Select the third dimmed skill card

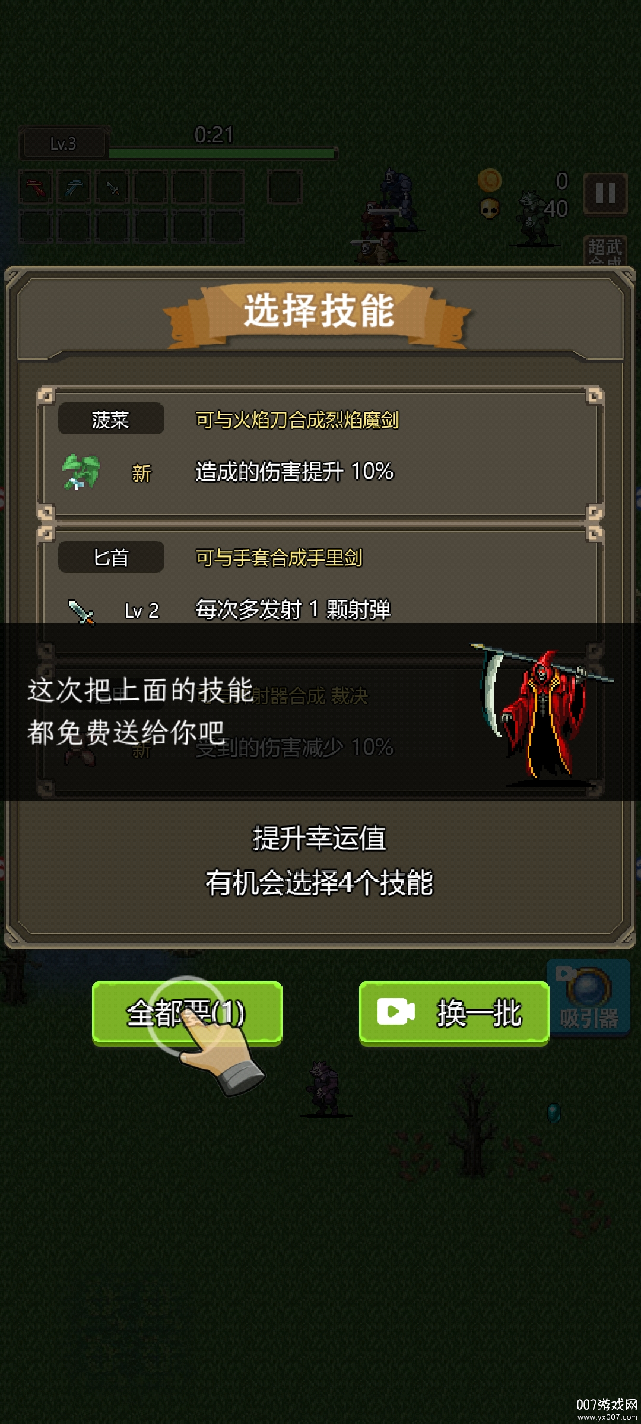pyautogui.click(x=320, y=725)
